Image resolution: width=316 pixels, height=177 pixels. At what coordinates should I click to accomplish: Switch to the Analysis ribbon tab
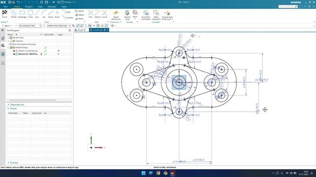[29, 6]
